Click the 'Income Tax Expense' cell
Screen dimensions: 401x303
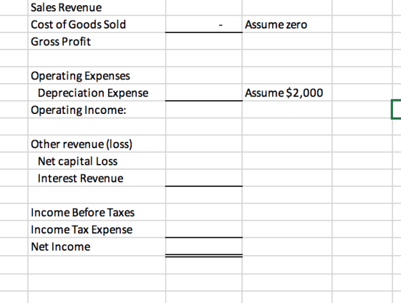(97, 229)
